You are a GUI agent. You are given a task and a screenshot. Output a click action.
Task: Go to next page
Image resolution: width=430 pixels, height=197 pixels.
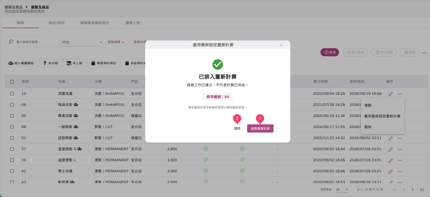[x=413, y=189]
